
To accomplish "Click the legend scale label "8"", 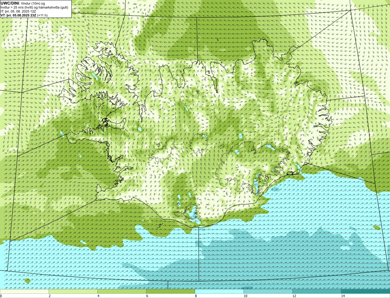I will point(196,296).
